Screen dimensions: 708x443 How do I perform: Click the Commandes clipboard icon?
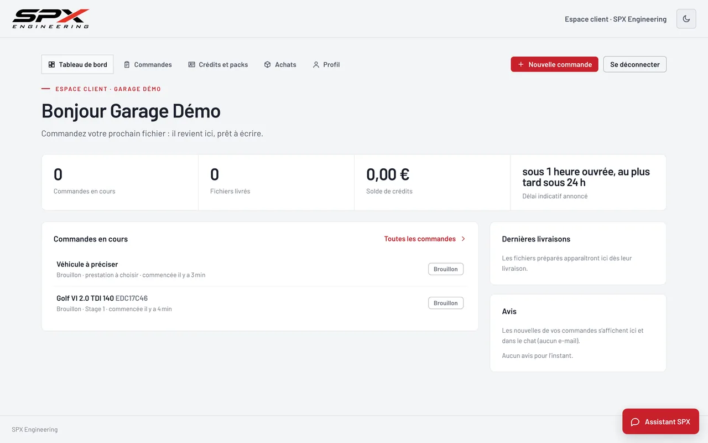127,65
